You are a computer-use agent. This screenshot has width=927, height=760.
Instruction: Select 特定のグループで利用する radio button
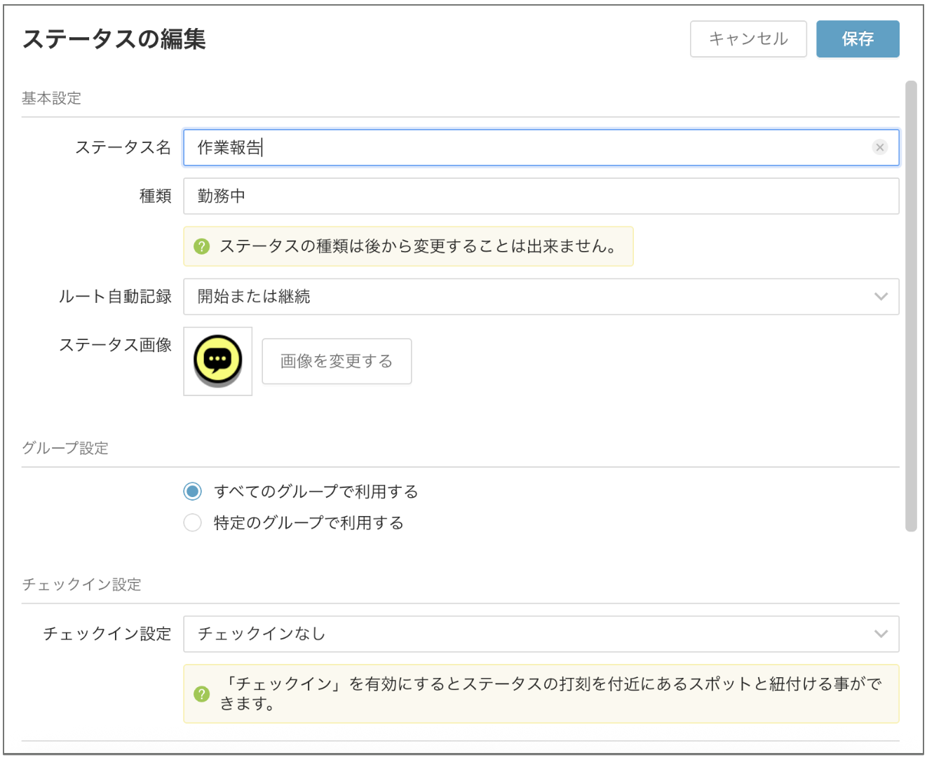point(193,523)
